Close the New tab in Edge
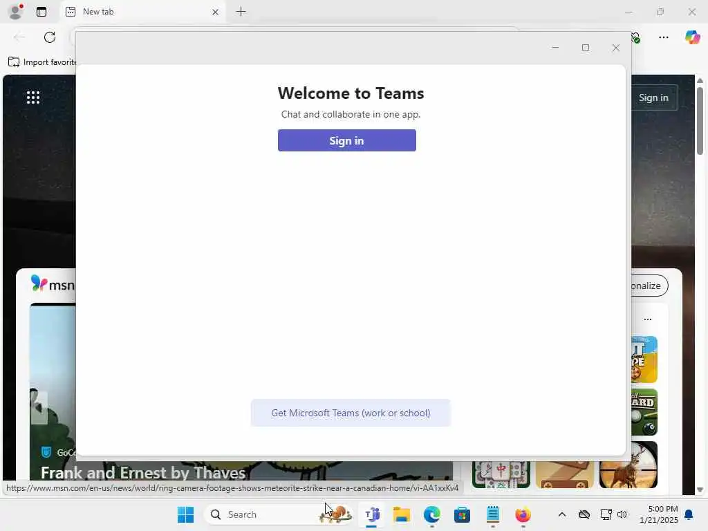 click(216, 12)
